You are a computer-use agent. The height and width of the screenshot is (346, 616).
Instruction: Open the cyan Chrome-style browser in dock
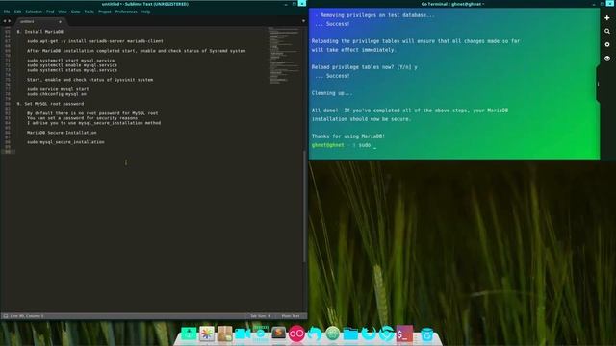pos(387,334)
